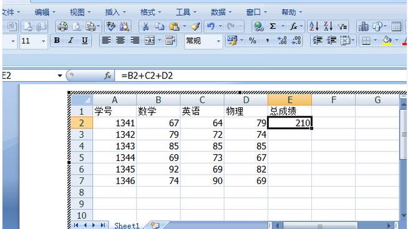Insert new worksheet tab button
Screen dimensions: 408x229
[155, 225]
